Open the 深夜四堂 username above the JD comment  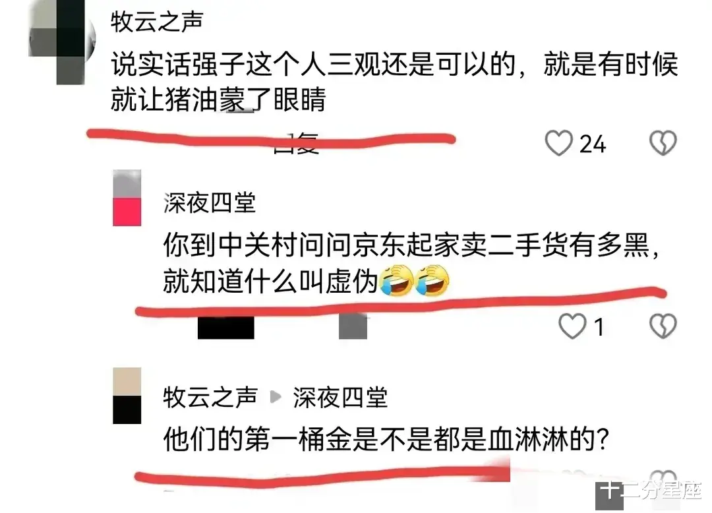[210, 203]
